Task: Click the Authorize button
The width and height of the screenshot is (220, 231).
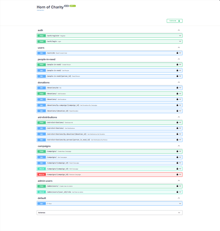Action: [174, 21]
